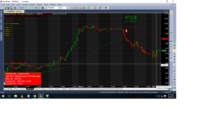Image resolution: width=203 pixels, height=113 pixels.
Task: Click the Undo arrow icon
Action: click(x=30, y=8)
